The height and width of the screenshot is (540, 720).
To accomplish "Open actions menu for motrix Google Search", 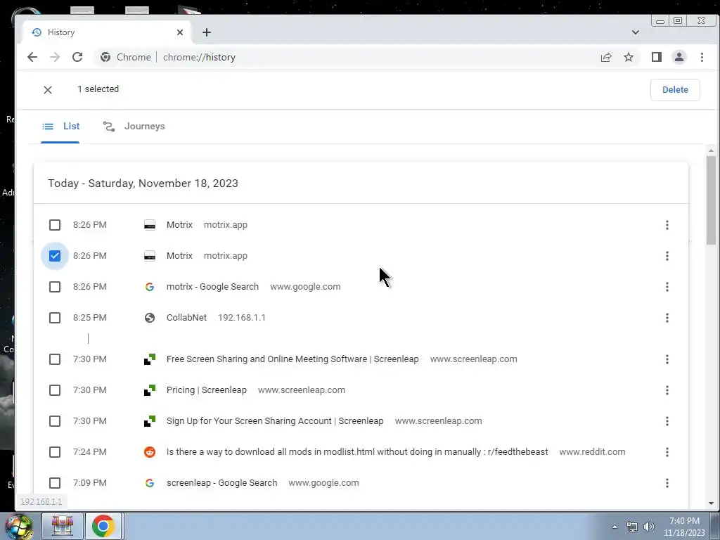I will click(x=667, y=287).
